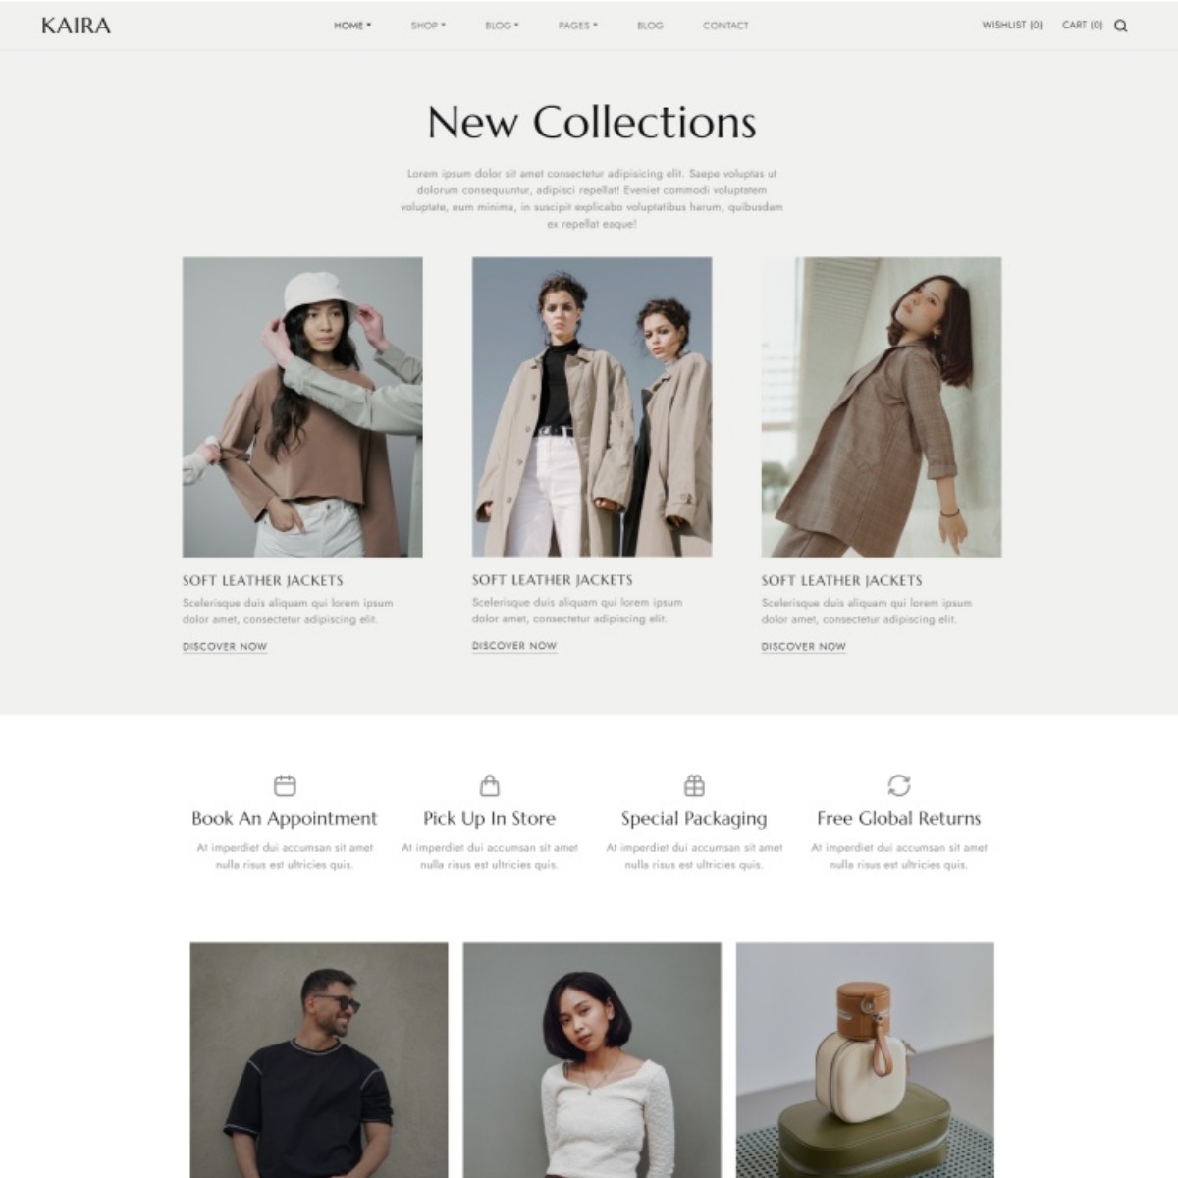This screenshot has height=1178, width=1178.
Task: Expand the Pages dropdown menu
Action: pyautogui.click(x=577, y=26)
